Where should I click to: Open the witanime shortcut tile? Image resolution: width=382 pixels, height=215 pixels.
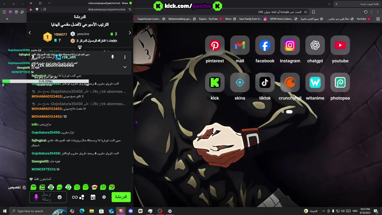pos(315,82)
